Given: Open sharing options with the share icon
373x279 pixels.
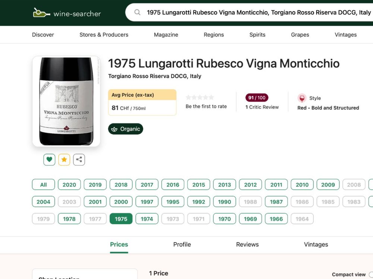Looking at the screenshot, I should [79, 159].
